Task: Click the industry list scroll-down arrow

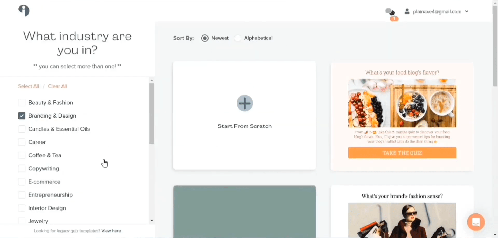Action: [152, 221]
